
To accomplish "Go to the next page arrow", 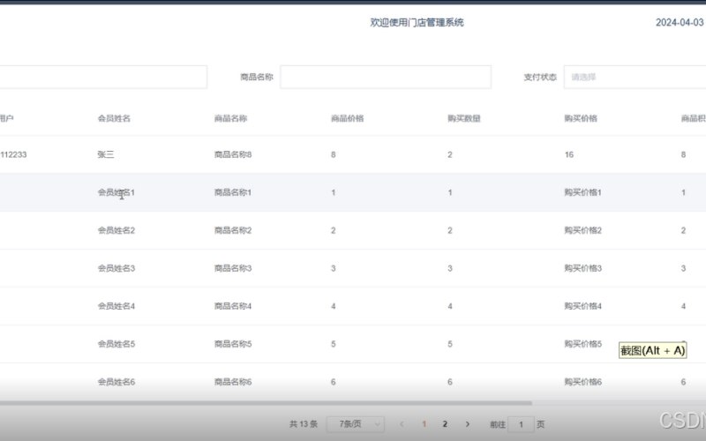I will (x=468, y=424).
